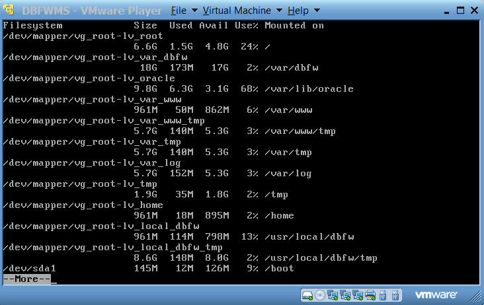Click the VMware Player title bar icon

point(11,11)
